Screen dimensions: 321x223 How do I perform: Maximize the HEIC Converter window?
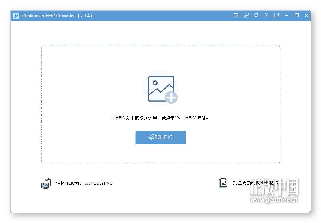(x=296, y=15)
